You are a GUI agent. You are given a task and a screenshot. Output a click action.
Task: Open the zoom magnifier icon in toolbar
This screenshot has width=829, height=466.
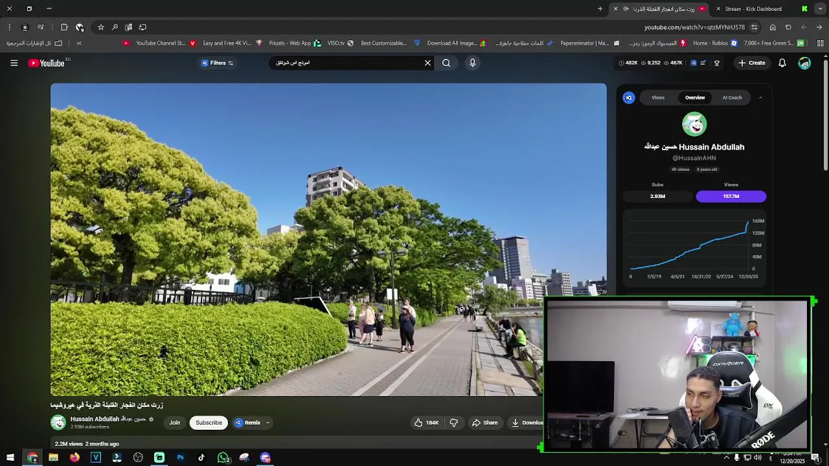pos(115,27)
